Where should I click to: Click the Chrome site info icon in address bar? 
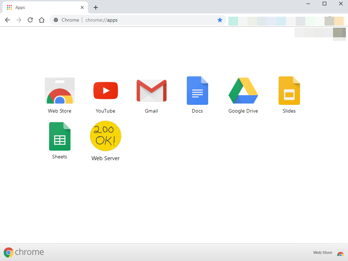[56, 20]
